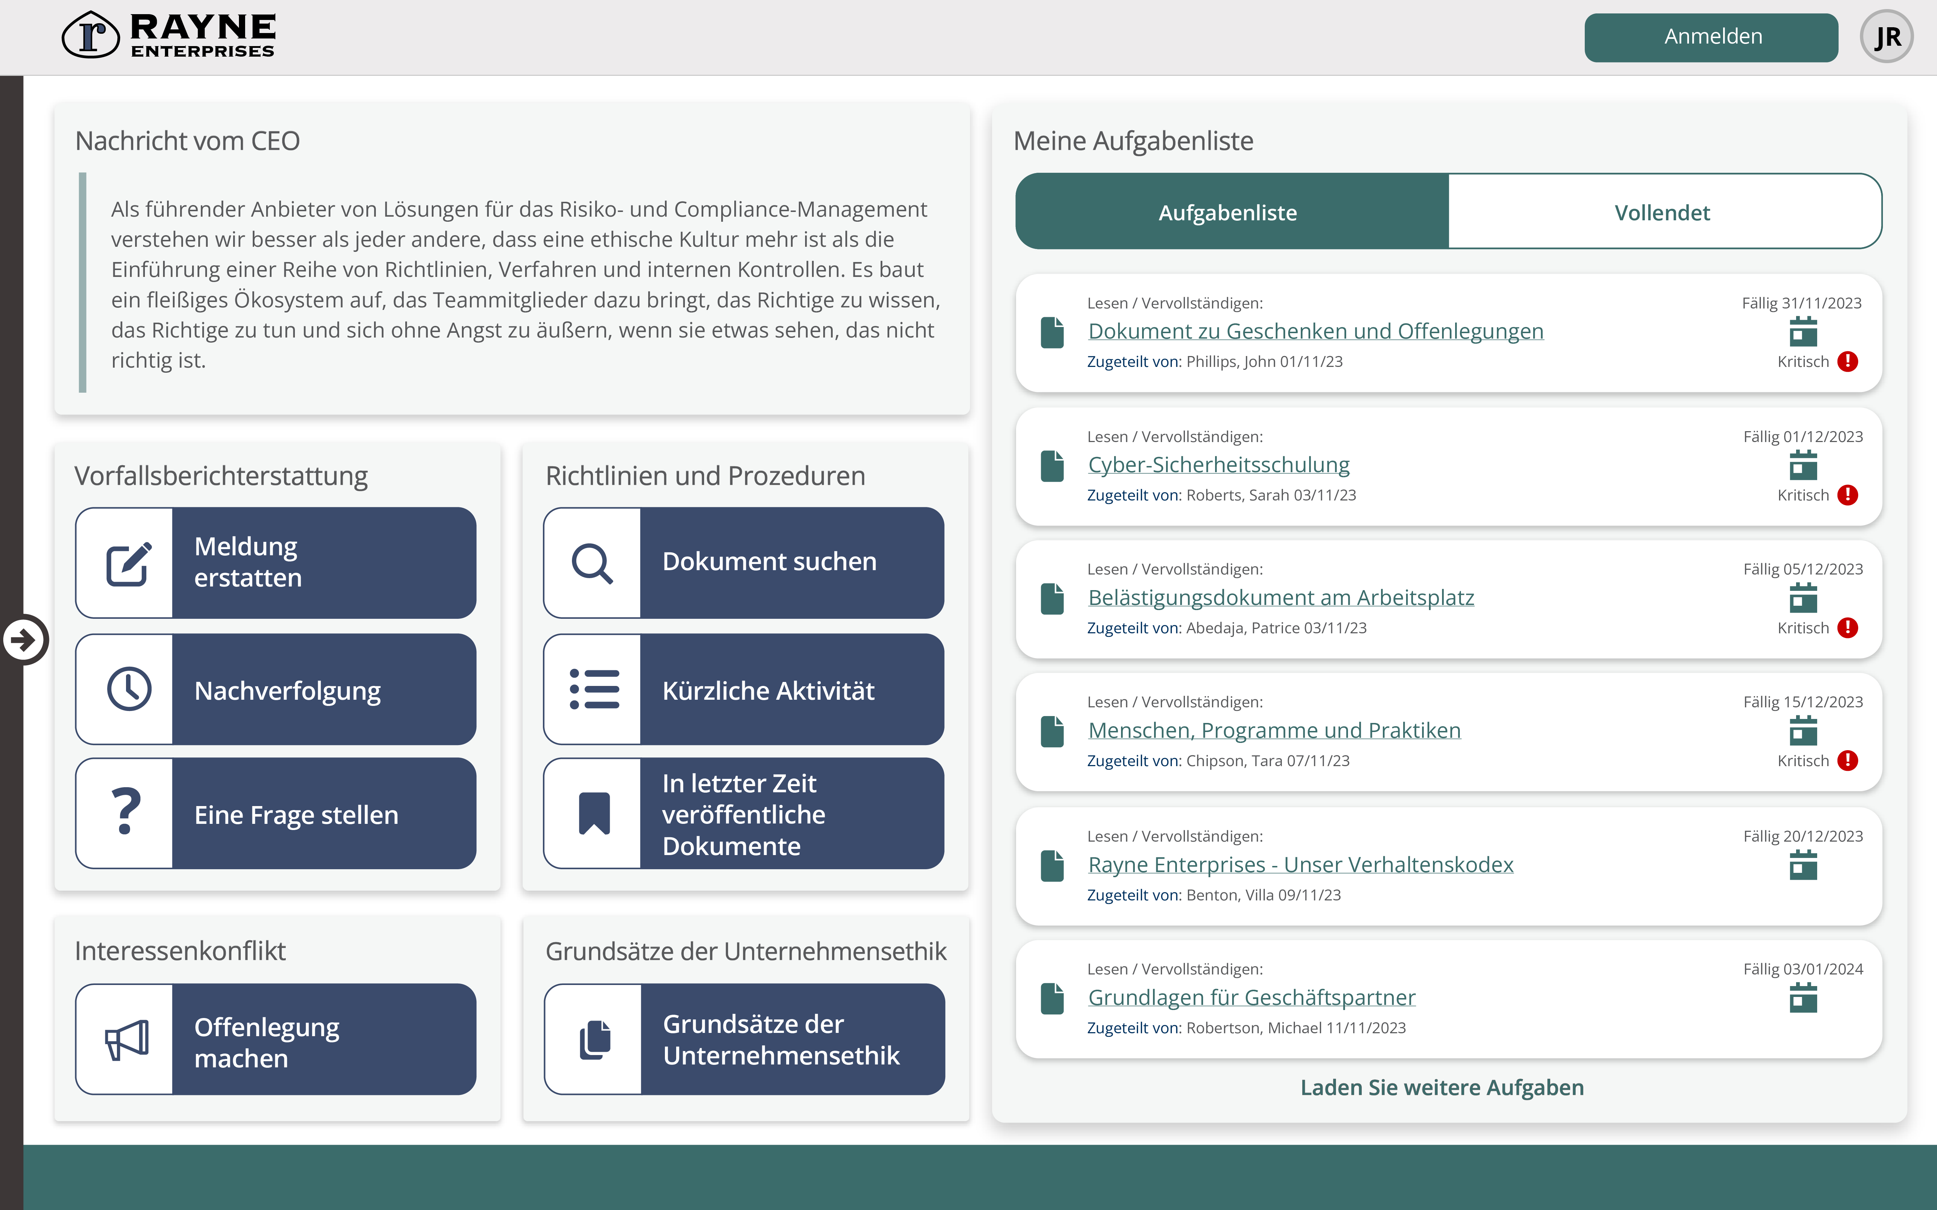The image size is (1937, 1210).
Task: Click red Kritisch alert on Geschenken task
Action: tap(1847, 362)
